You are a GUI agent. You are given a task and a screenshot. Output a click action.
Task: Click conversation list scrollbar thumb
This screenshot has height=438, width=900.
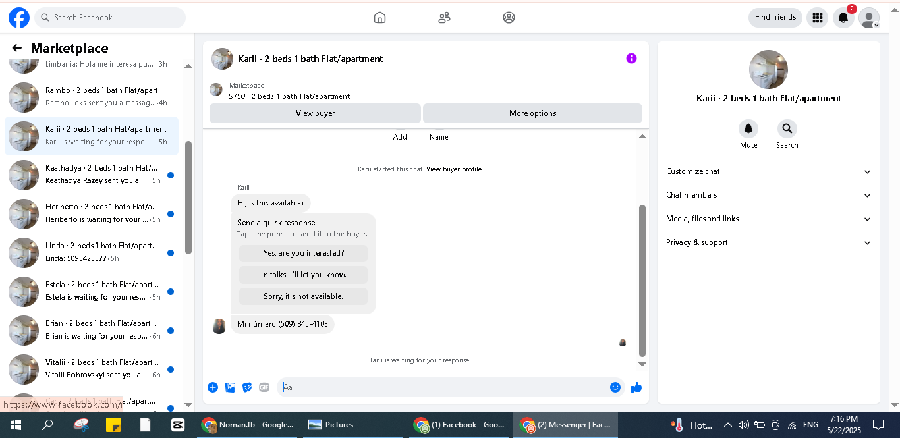click(x=188, y=198)
